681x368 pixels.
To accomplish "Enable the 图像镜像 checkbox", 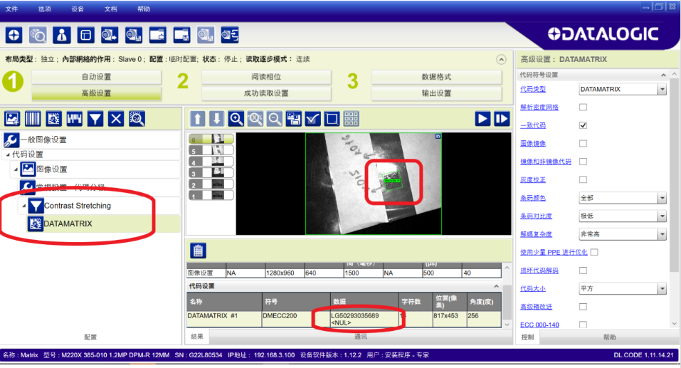I will pos(583,143).
